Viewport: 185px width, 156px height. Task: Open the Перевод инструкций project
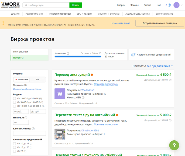pos(72,75)
